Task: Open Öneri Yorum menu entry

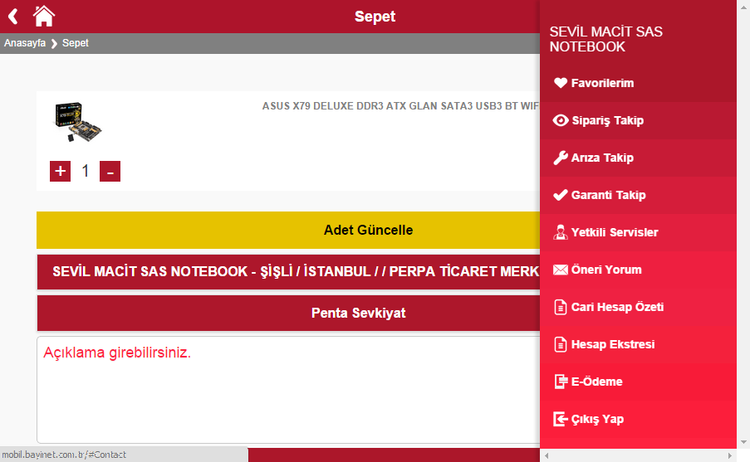Action: click(x=638, y=270)
